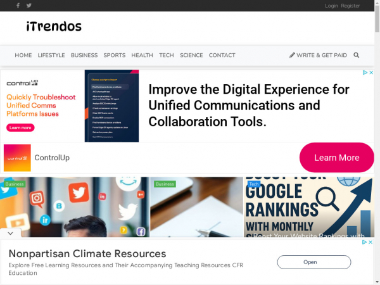Open the TECH menu item
Viewport: 380px width, 285px height.
point(167,55)
